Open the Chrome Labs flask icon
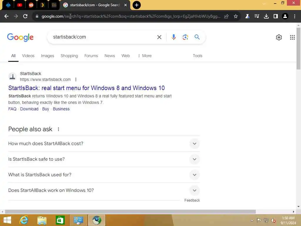The width and height of the screenshot is (301, 226). pyautogui.click(x=247, y=16)
